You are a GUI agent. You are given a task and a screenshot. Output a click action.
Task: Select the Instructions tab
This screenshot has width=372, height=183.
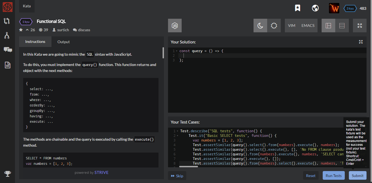coord(35,42)
